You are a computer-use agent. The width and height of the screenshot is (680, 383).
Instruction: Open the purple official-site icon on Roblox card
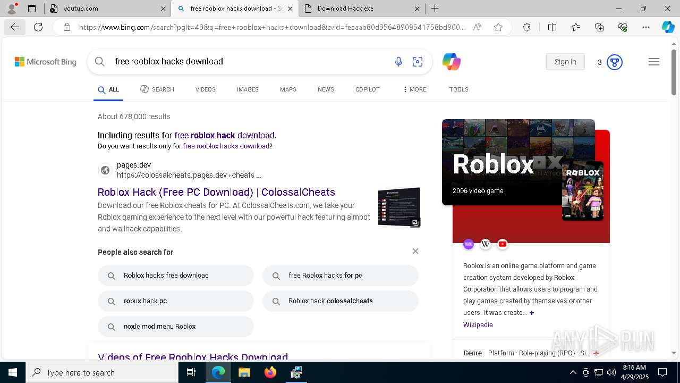pyautogui.click(x=469, y=244)
